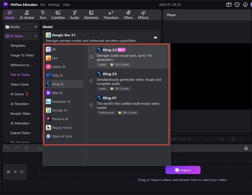
Task: Open the feedback message icon
Action: click(237, 5)
